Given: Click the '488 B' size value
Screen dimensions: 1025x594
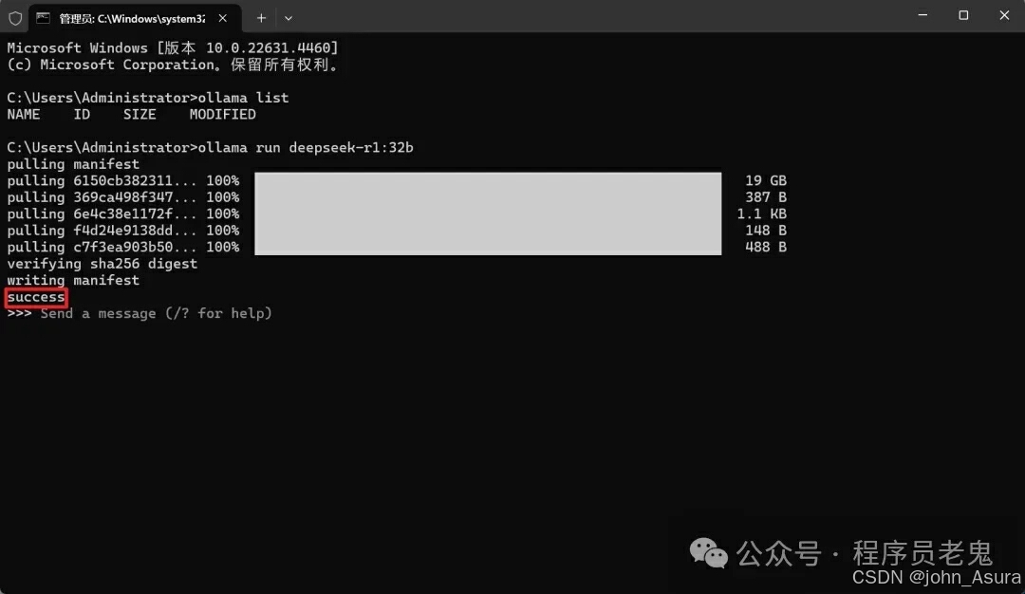Looking at the screenshot, I should point(766,247).
